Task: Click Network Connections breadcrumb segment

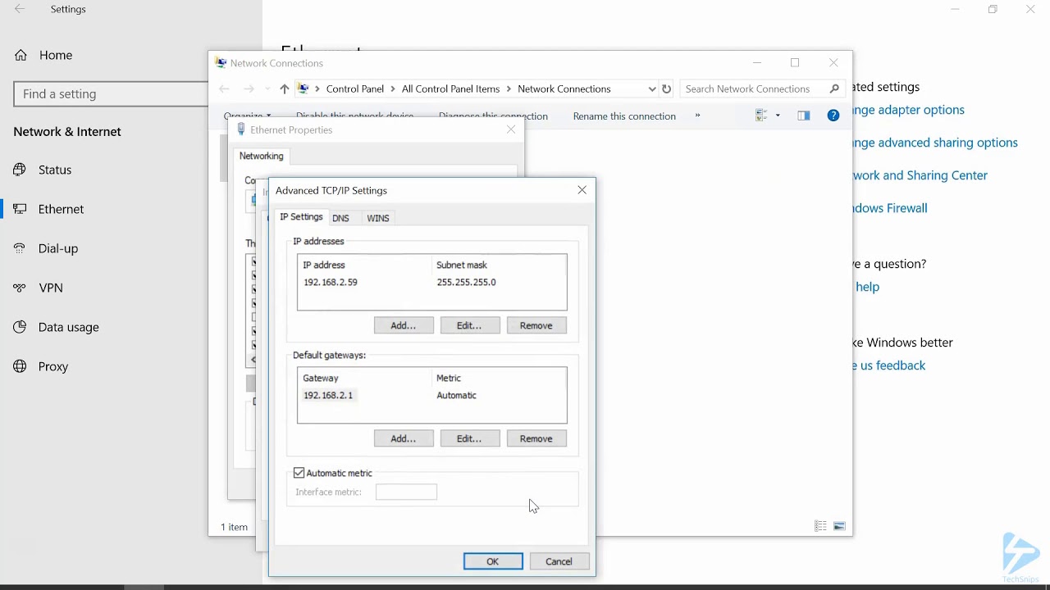Action: pyautogui.click(x=564, y=88)
